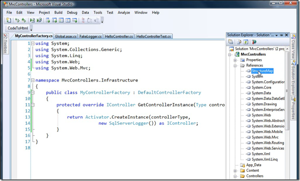The width and height of the screenshot is (300, 181).
Task: Refresh the Solution Explorer tree
Action: (245, 42)
